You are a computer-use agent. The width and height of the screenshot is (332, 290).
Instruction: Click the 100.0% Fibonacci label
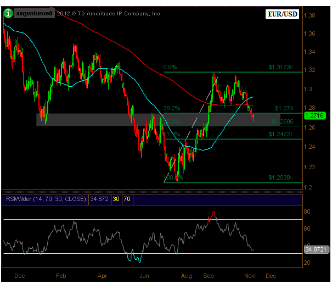(x=173, y=177)
